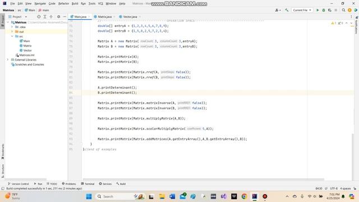
Task: Open Terminal tool window
Action: coord(88,183)
